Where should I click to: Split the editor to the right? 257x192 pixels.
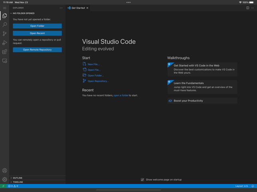(248, 8)
